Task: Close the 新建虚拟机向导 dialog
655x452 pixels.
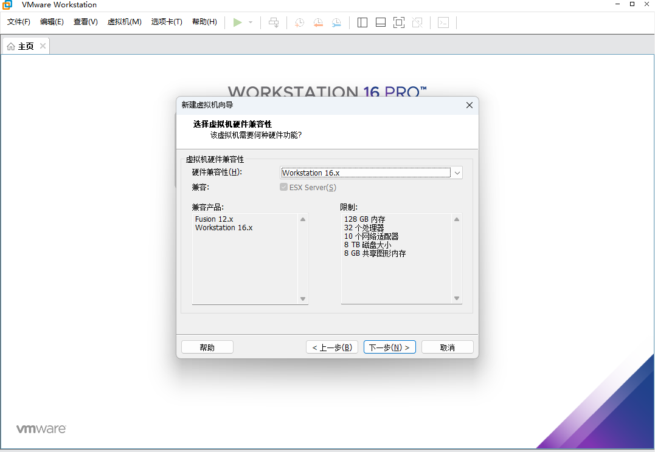Action: point(470,105)
